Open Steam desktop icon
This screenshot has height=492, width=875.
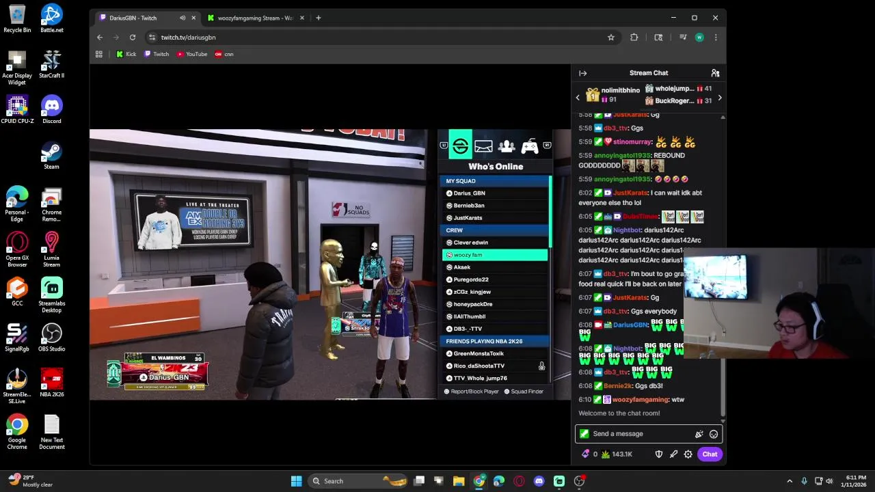[x=52, y=155]
